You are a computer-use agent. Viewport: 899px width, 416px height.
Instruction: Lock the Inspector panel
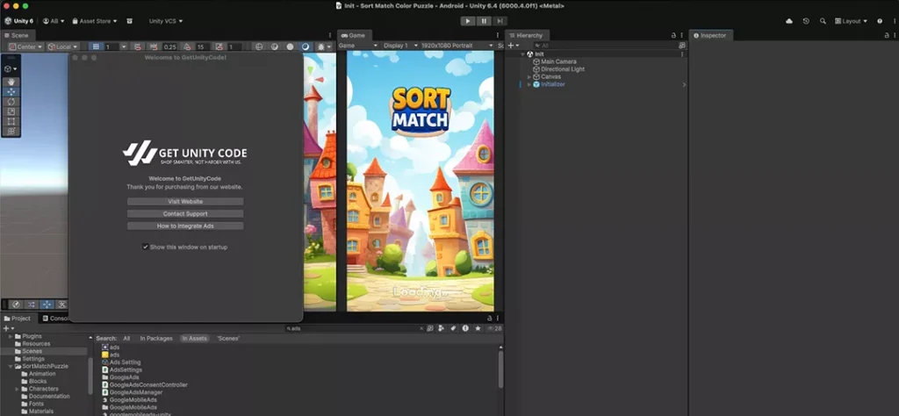pos(887,35)
